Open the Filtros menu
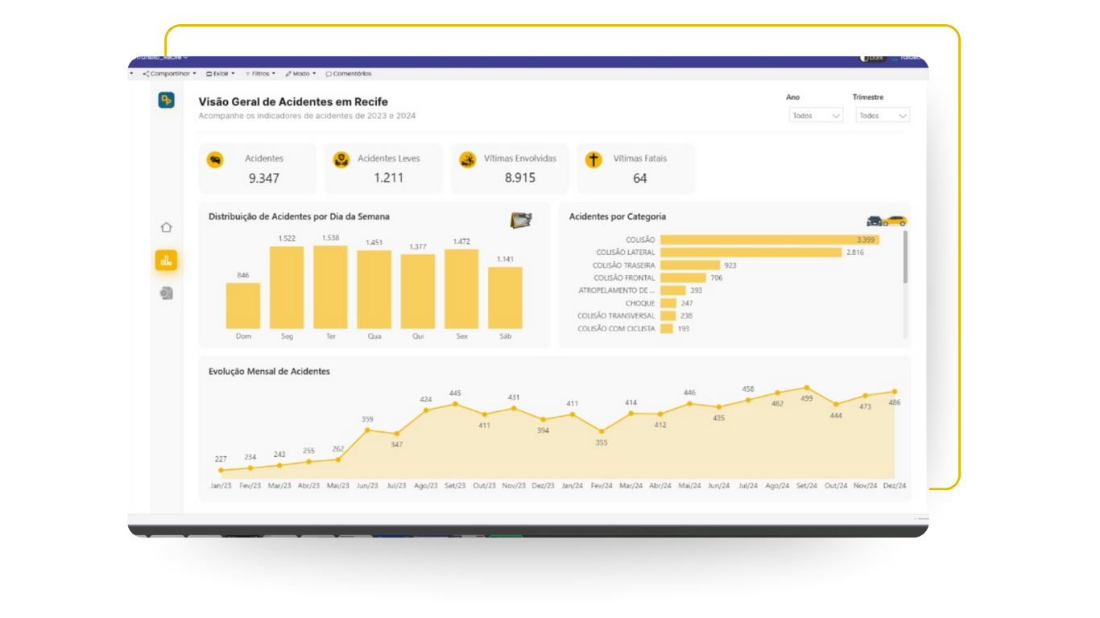This screenshot has width=1100, height=618. coord(260,73)
